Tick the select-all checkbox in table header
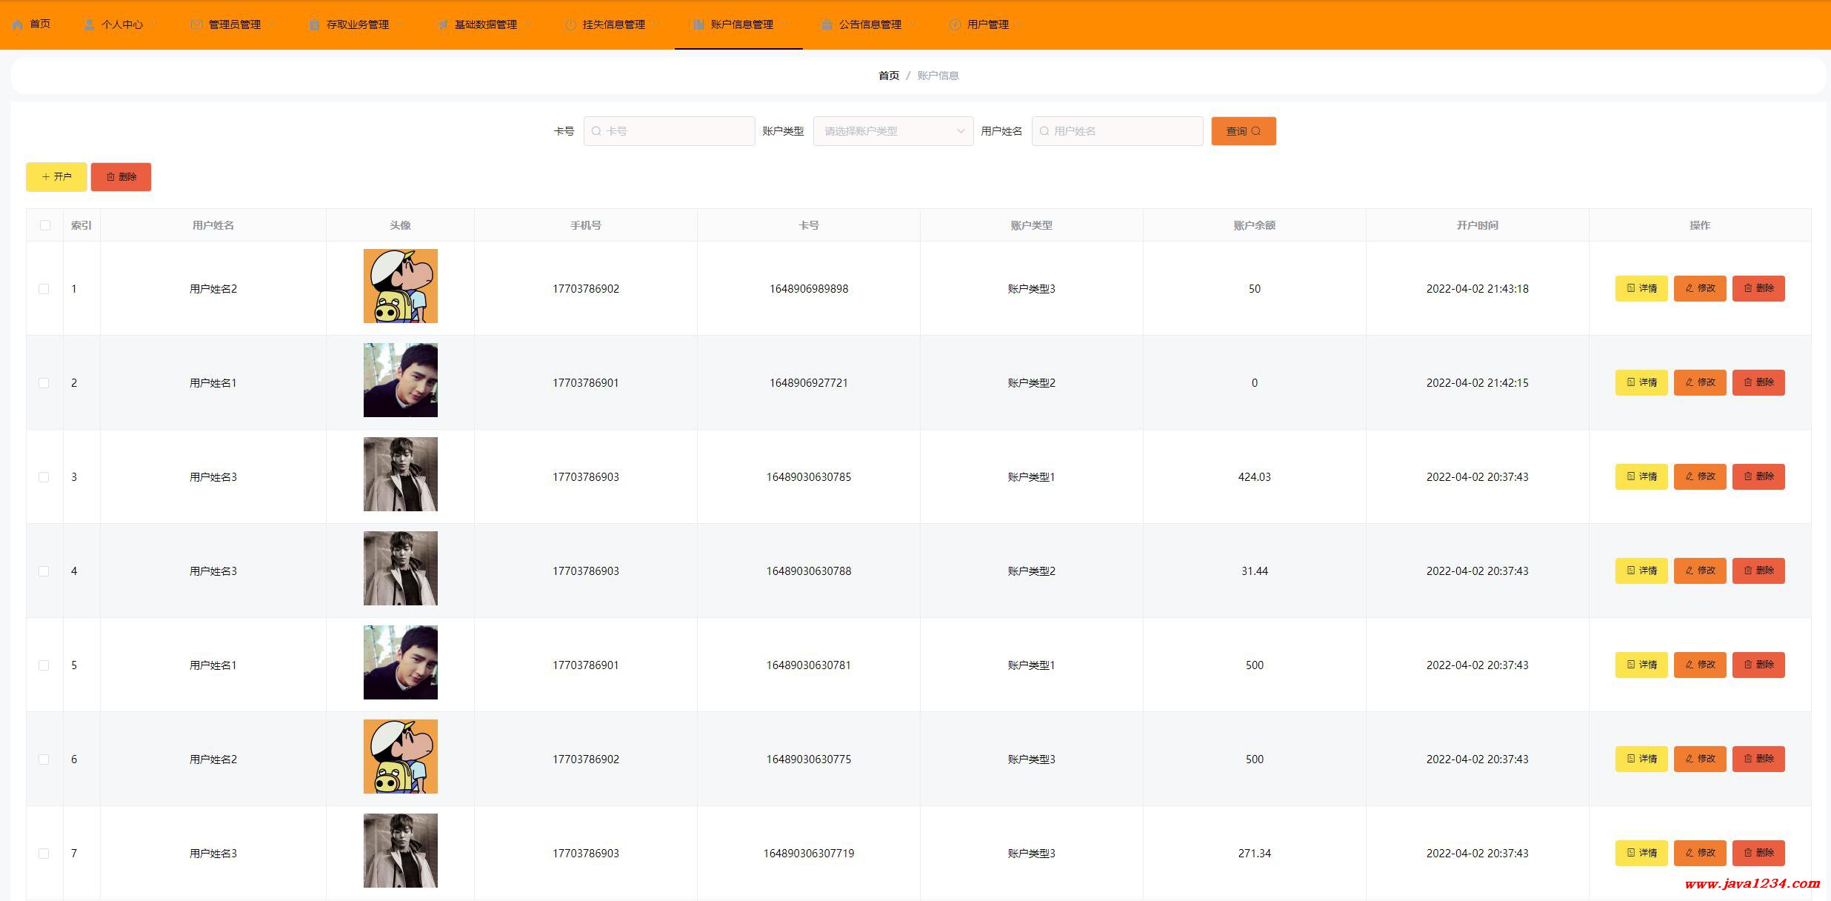Screen dimensions: 1831x901 45,225
